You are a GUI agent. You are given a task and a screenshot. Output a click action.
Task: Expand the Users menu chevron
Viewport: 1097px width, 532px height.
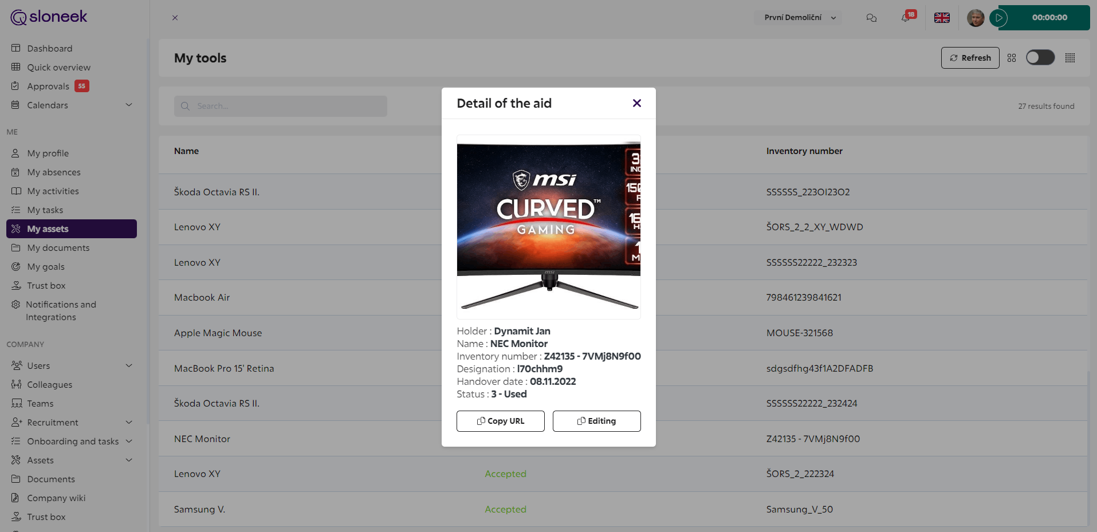coord(129,365)
